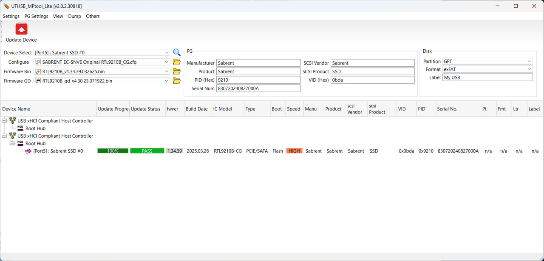Click the SSD scsi product cell

(374, 151)
